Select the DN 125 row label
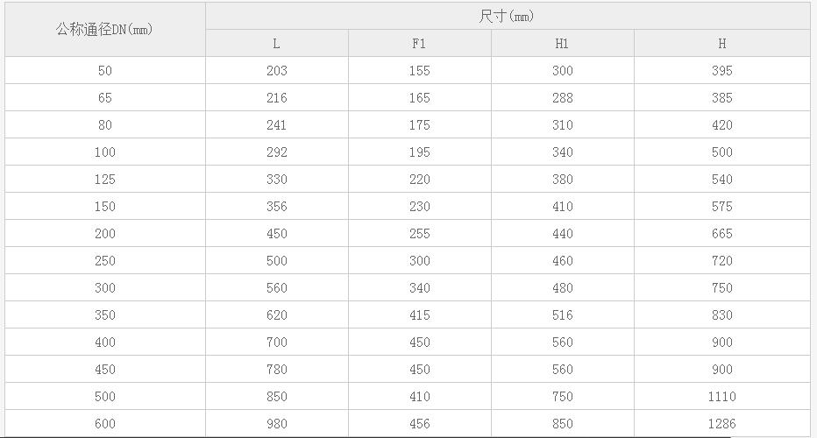The width and height of the screenshot is (817, 438). pos(105,180)
